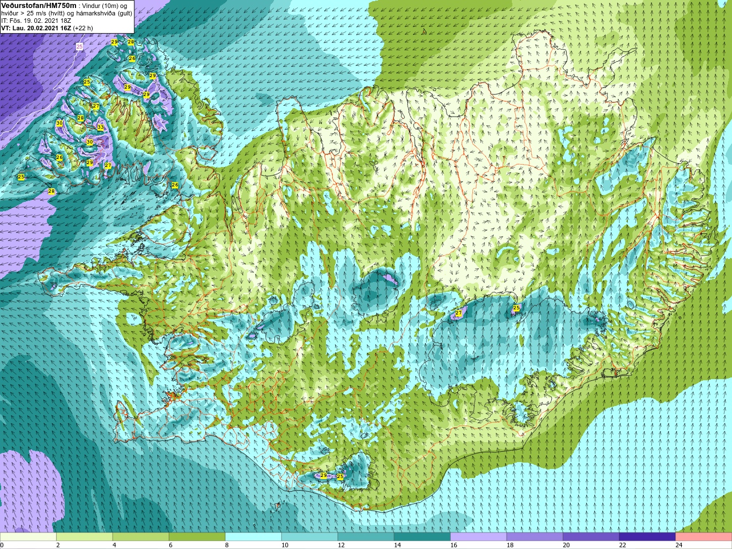732x549 pixels.
Task: Click the pale cream 0–2 m/s legend swatch
Action: pos(29,537)
